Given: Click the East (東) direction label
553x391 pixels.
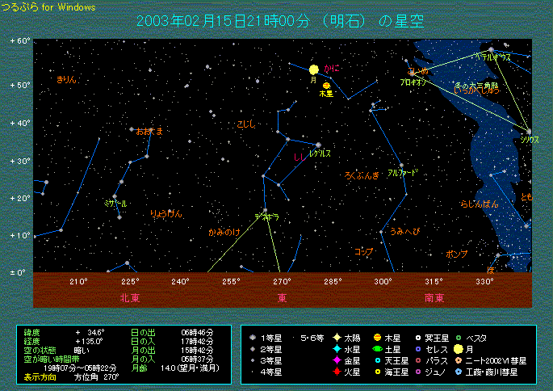Looking at the screenshot, I should click(282, 297).
